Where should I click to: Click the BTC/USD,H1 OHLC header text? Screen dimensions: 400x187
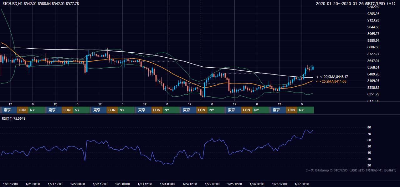[41, 3]
